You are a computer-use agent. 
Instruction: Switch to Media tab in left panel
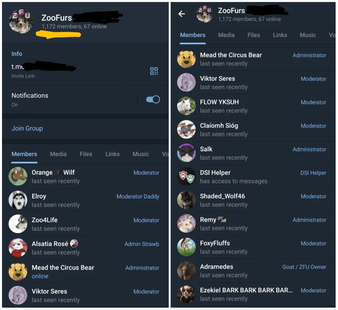[58, 154]
